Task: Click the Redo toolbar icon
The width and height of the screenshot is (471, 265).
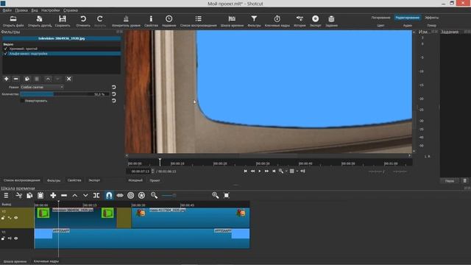Action: coord(100,19)
